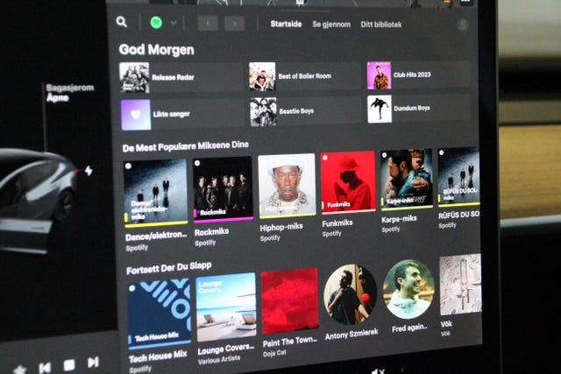Viewport: 561px width, 374px height.
Task: Open the Beastie Boys tile
Action: point(305,111)
